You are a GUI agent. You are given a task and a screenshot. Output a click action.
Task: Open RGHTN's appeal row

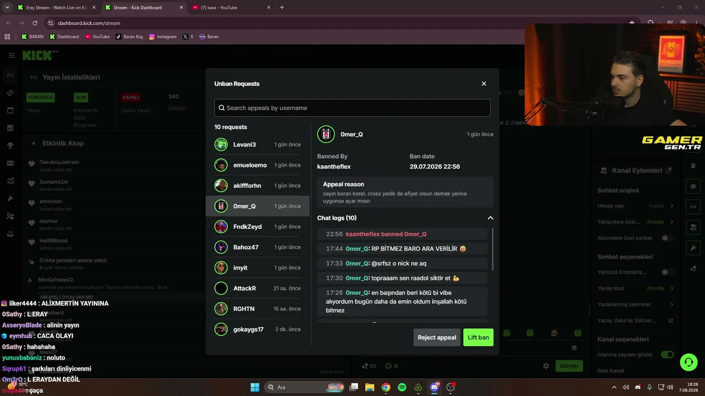258,309
